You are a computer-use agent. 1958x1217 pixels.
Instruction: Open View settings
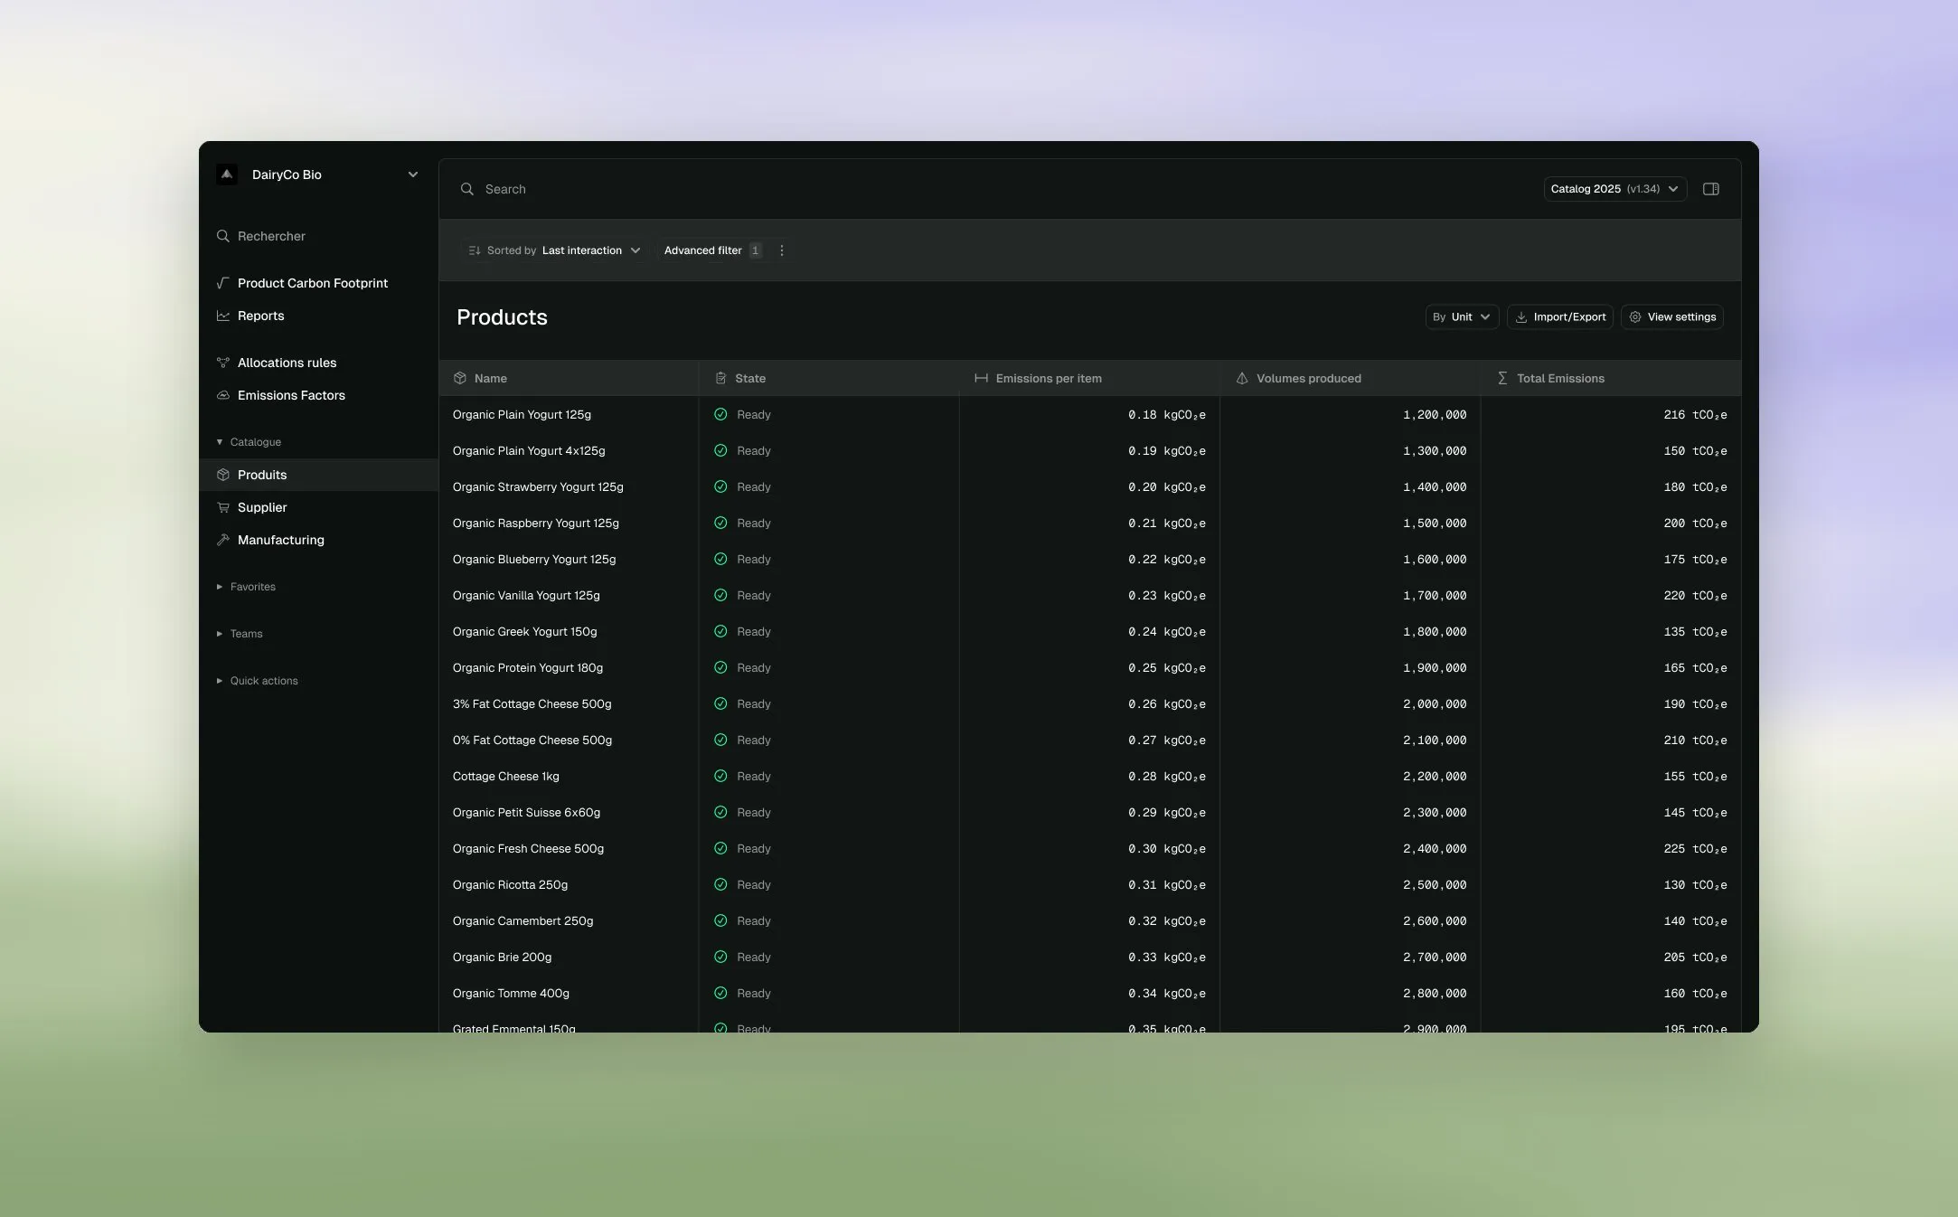1672,317
